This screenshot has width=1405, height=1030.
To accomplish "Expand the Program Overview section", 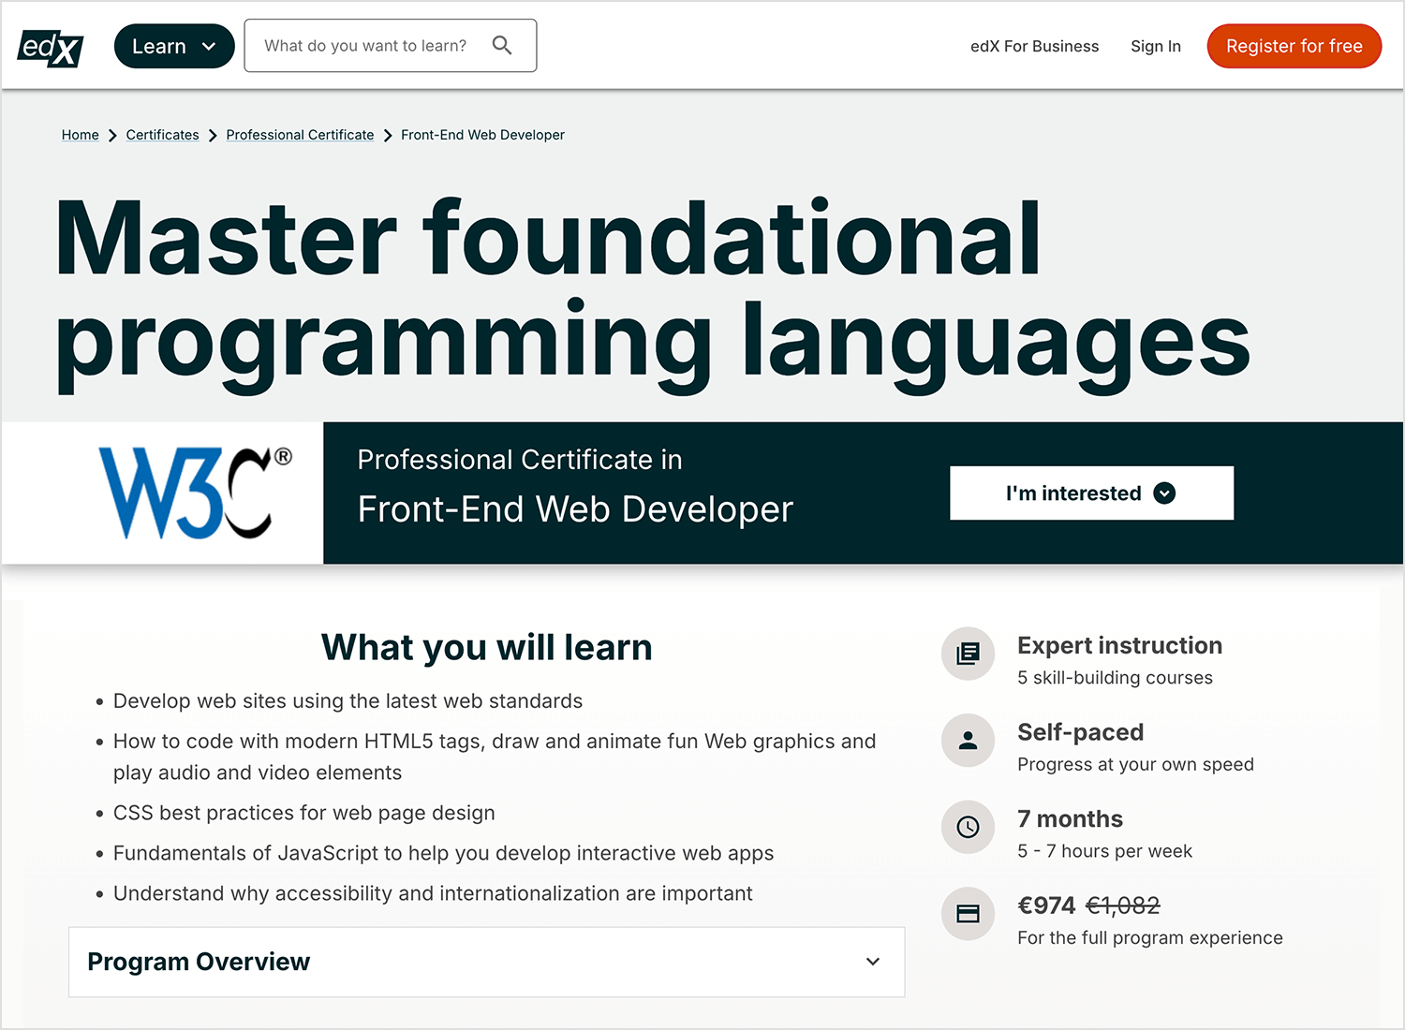I will [486, 962].
